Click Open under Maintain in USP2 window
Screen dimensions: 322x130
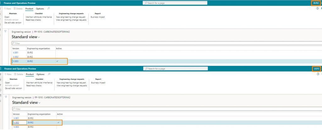[x=8, y=83]
